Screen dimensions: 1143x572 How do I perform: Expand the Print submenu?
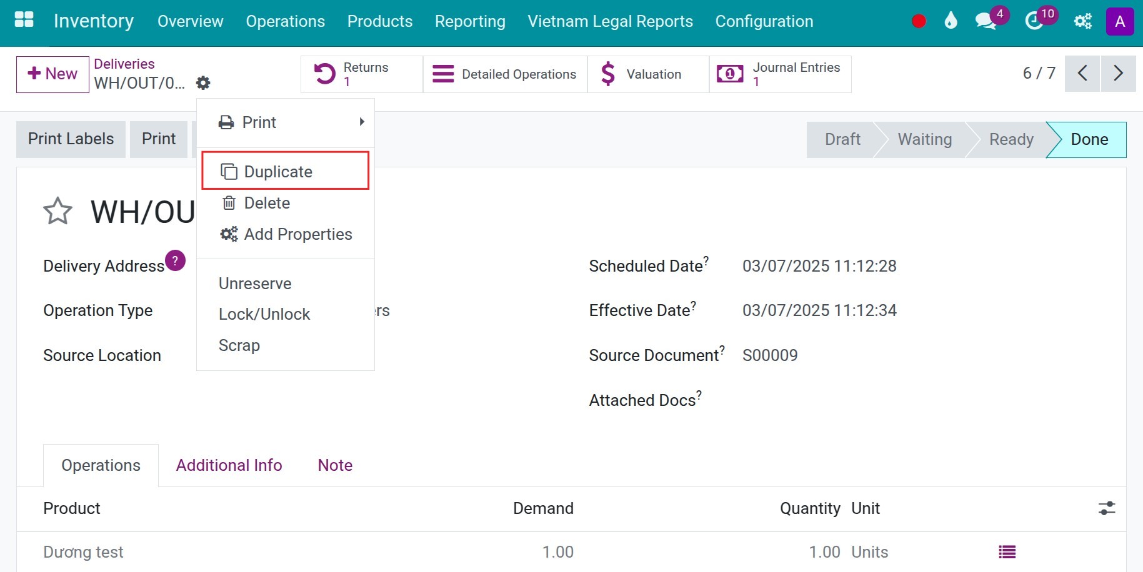[286, 122]
